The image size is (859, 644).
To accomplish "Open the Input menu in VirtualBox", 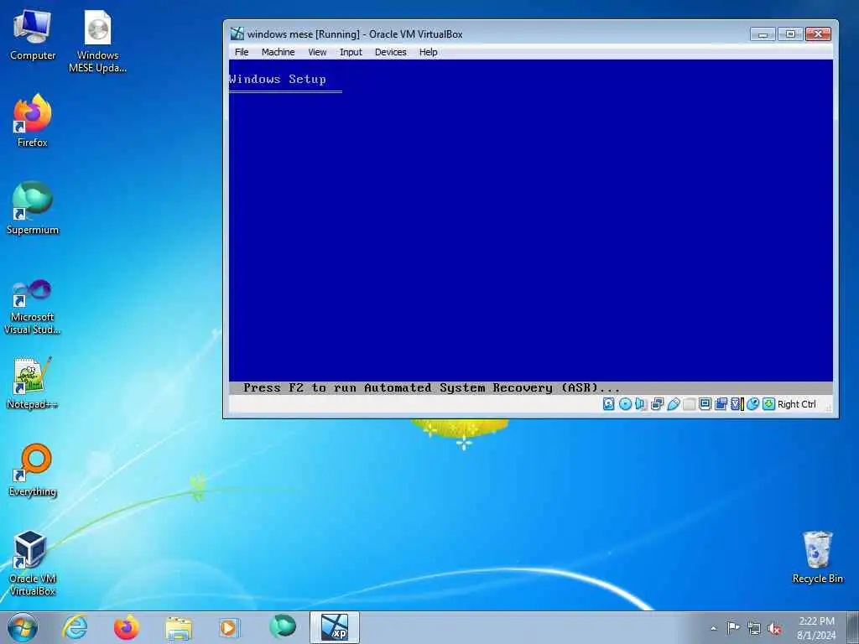I will click(351, 52).
